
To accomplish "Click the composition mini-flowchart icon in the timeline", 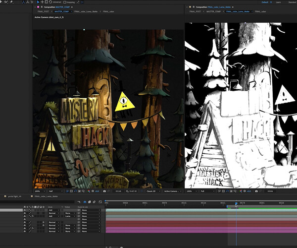I will [x=80, y=202].
